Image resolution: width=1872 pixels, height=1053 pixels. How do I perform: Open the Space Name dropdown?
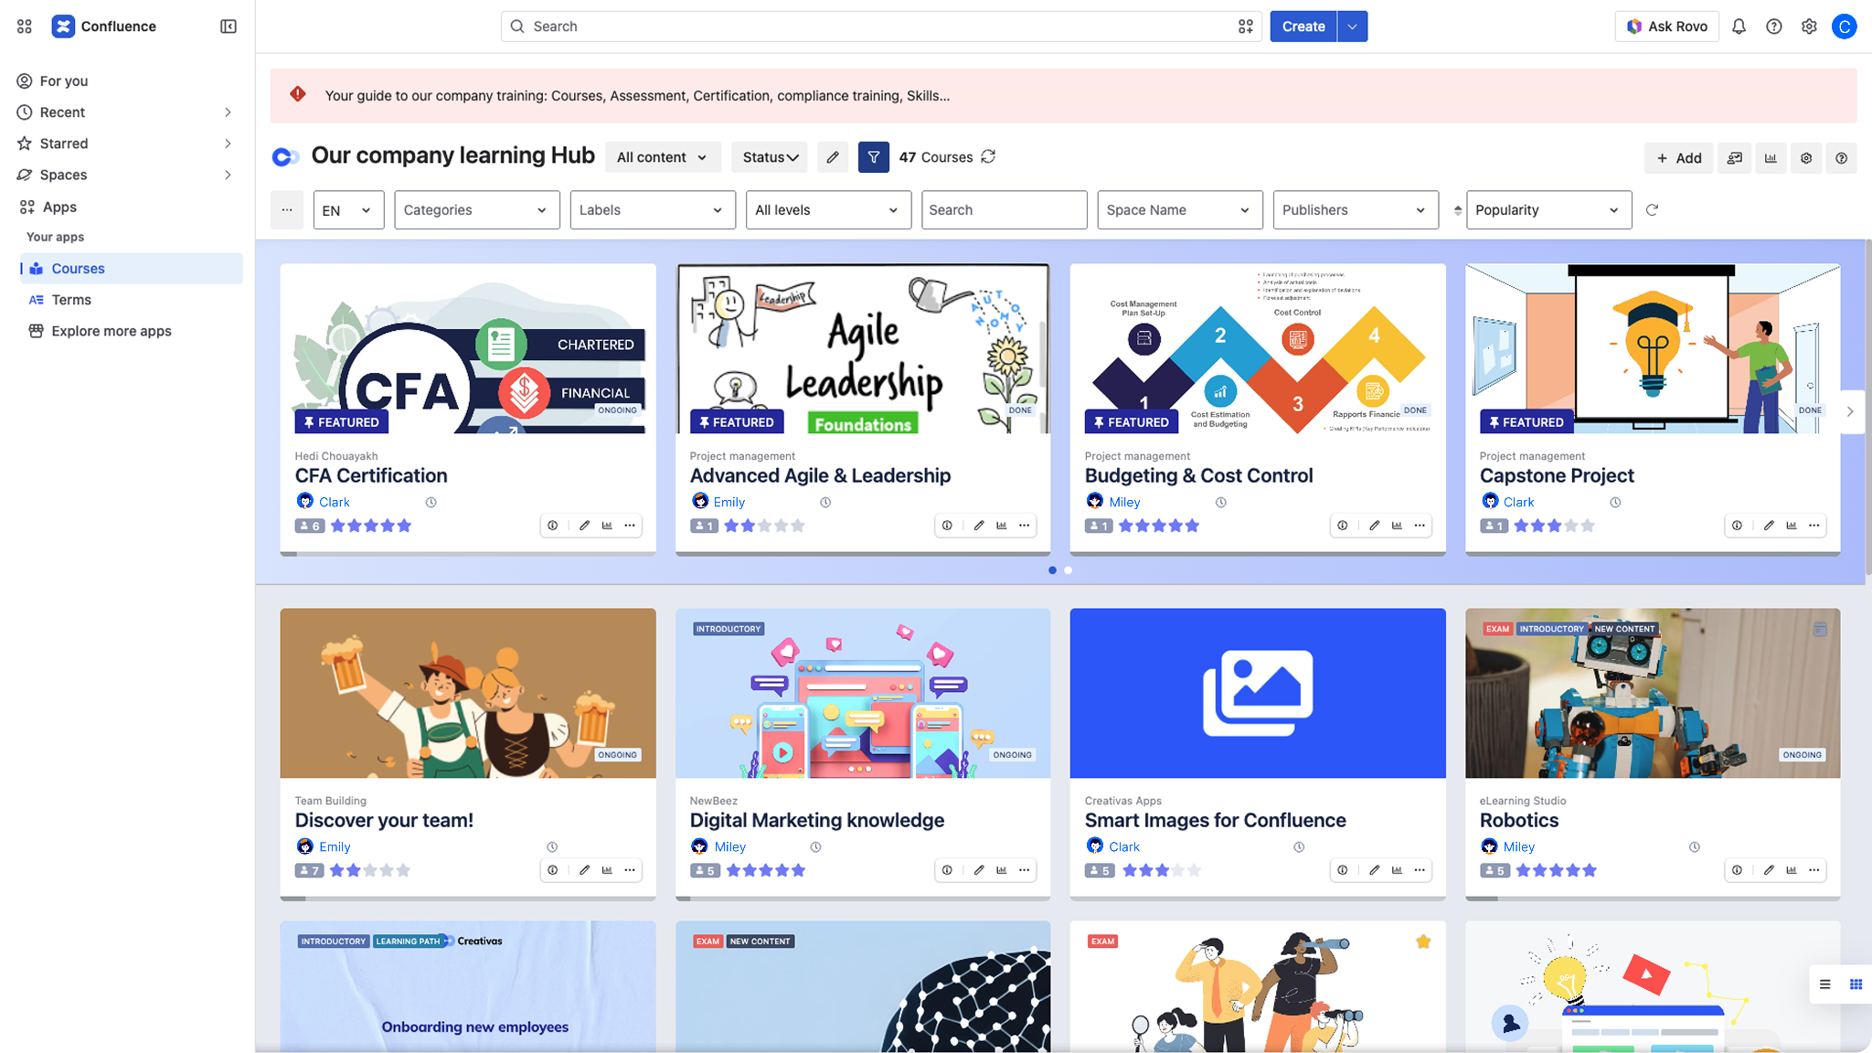coord(1179,210)
